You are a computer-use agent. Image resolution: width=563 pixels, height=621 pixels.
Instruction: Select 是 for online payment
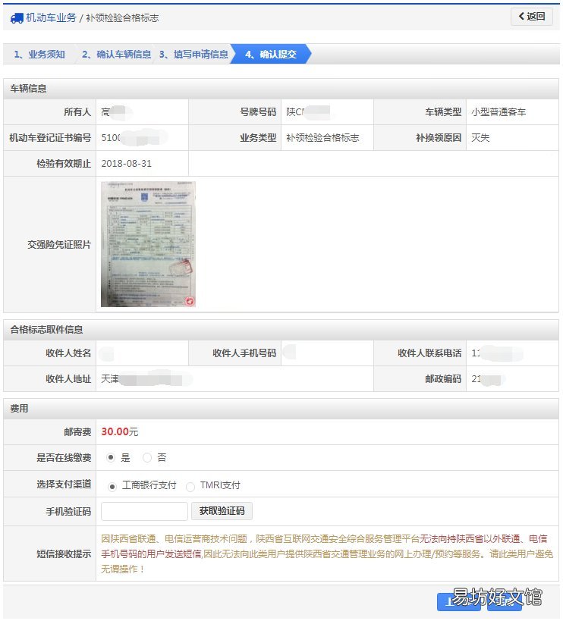(111, 457)
